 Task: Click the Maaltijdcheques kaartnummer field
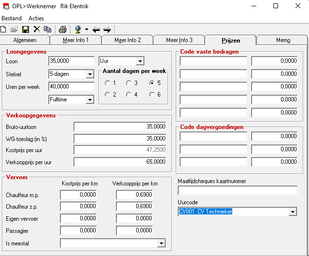click(238, 190)
